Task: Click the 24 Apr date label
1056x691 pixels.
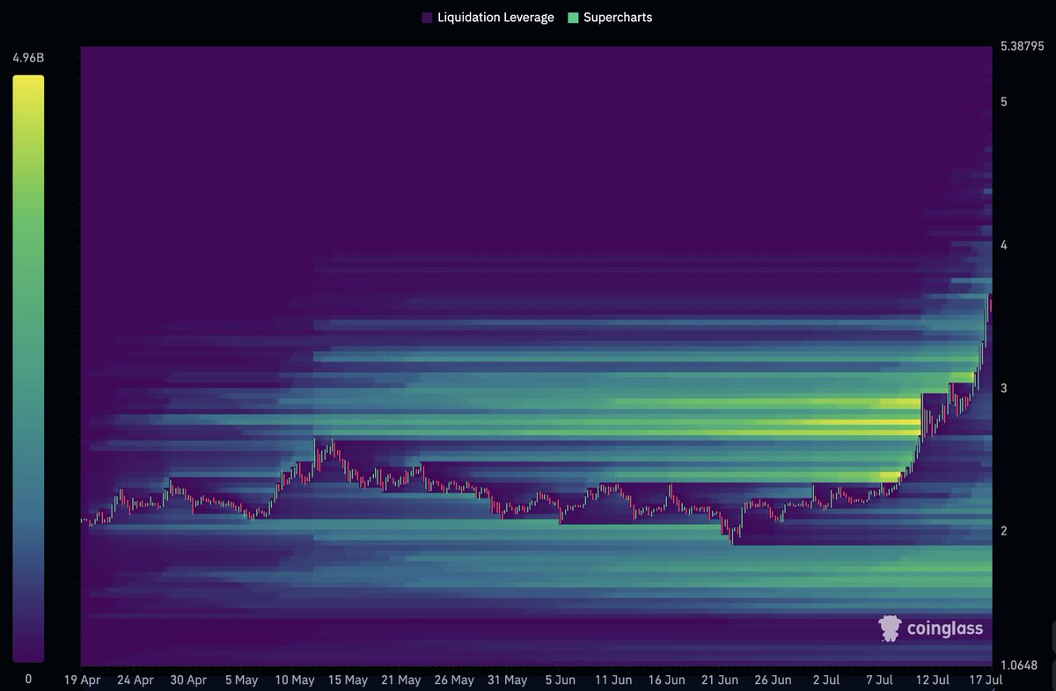Action: [135, 680]
